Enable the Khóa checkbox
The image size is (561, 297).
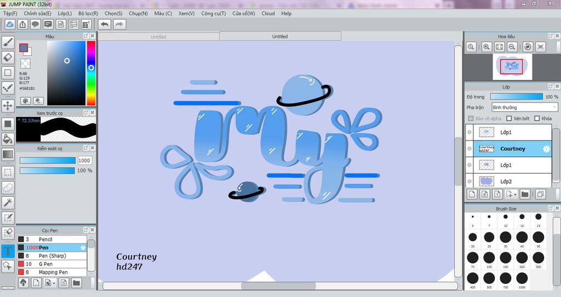pyautogui.click(x=537, y=118)
